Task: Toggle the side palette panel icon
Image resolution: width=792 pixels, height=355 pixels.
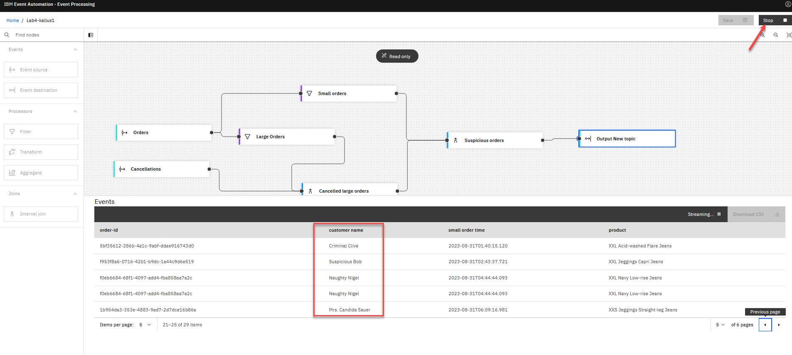Action: [91, 35]
